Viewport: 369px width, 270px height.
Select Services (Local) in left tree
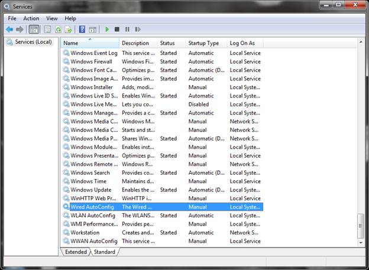[29, 42]
